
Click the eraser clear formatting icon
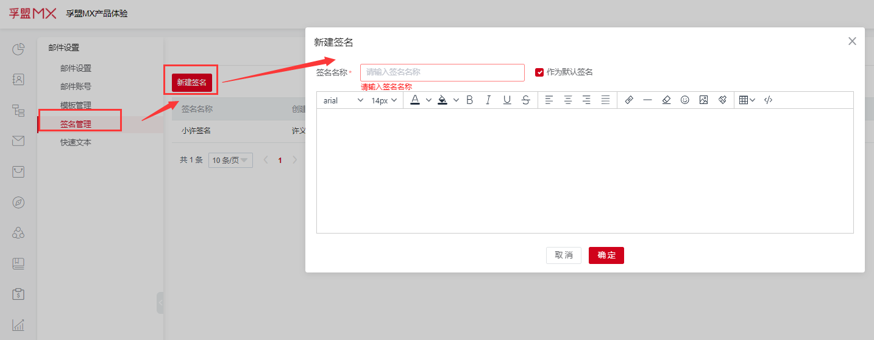click(x=666, y=100)
